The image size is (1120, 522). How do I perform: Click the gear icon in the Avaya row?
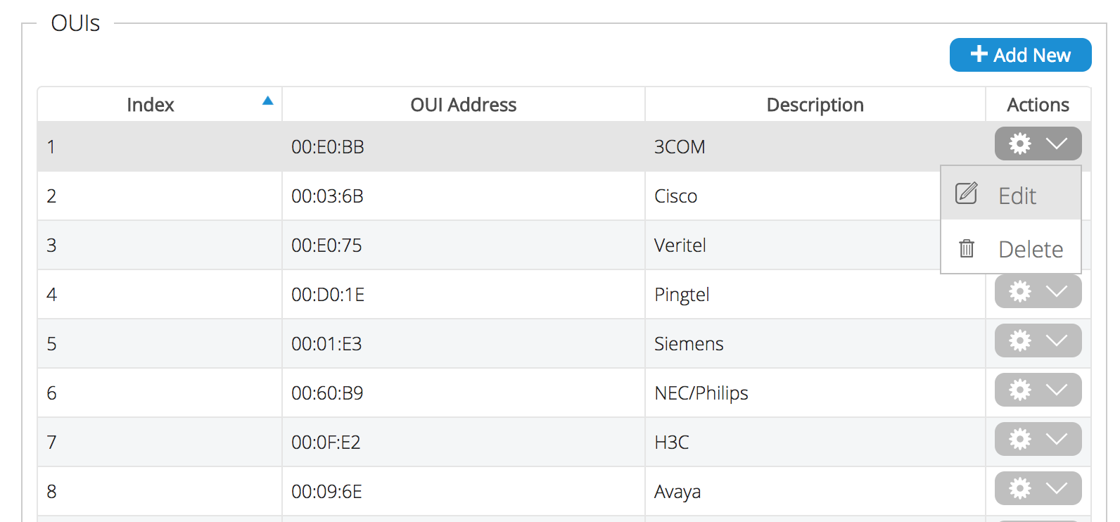(x=1019, y=488)
